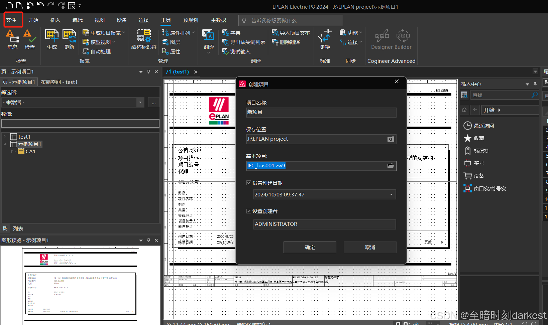Open the creation date dropdown
The height and width of the screenshot is (325, 548).
click(392, 194)
